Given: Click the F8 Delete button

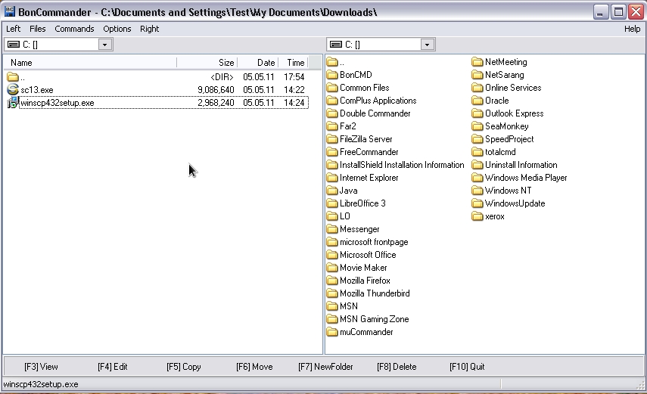Looking at the screenshot, I should pos(397,366).
